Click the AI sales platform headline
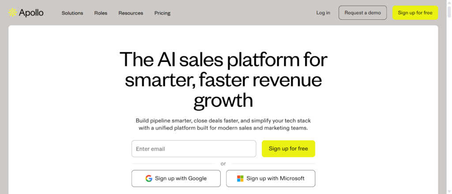Screen dimensions: 452x194 pos(223,80)
